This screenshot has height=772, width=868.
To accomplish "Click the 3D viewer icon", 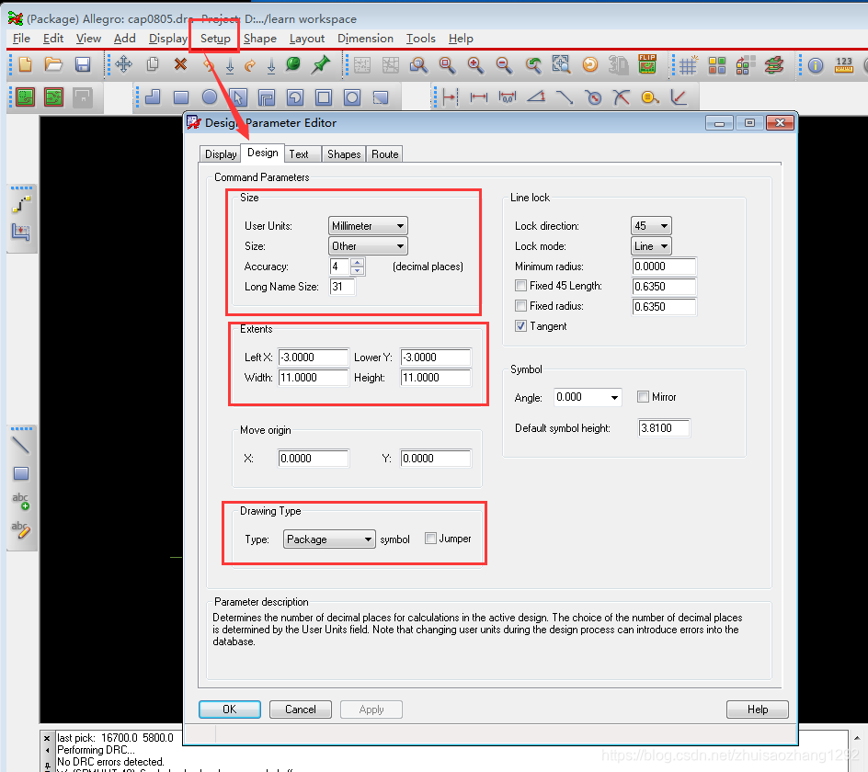I will pos(619,64).
